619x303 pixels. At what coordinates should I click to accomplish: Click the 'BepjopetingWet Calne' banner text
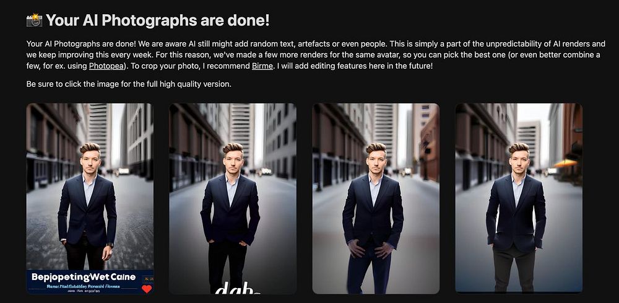click(x=84, y=277)
